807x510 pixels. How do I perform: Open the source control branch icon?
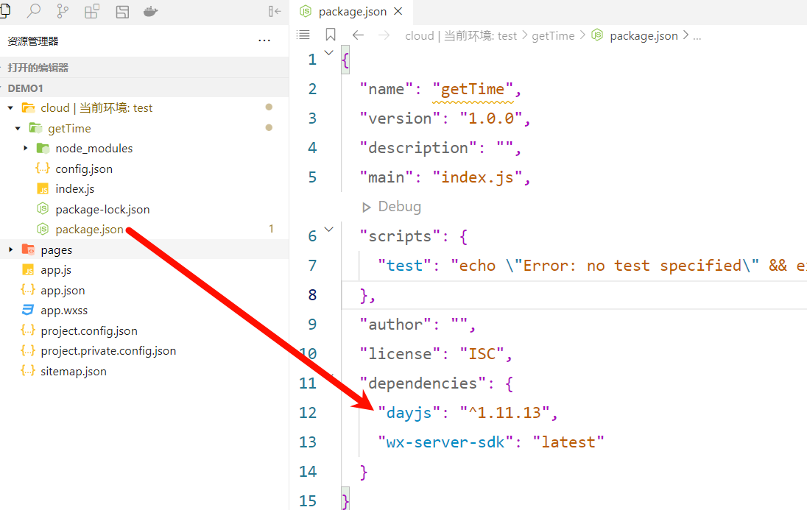click(63, 11)
